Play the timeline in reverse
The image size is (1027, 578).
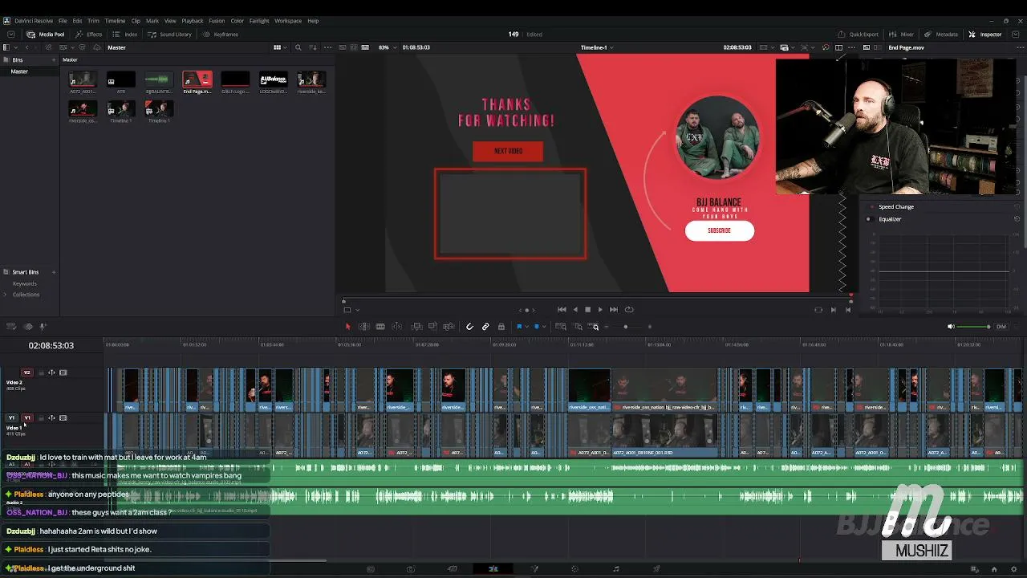coord(574,310)
